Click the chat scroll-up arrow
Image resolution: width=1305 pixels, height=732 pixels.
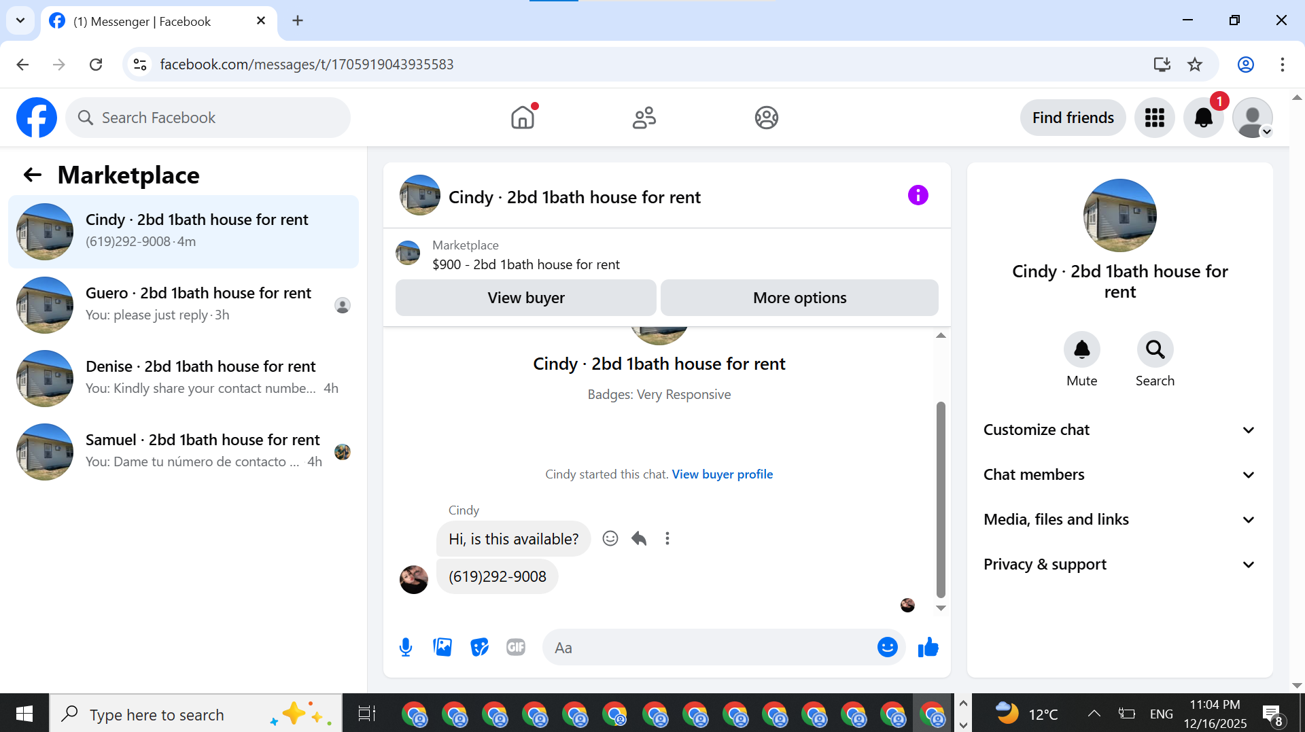[x=941, y=335]
